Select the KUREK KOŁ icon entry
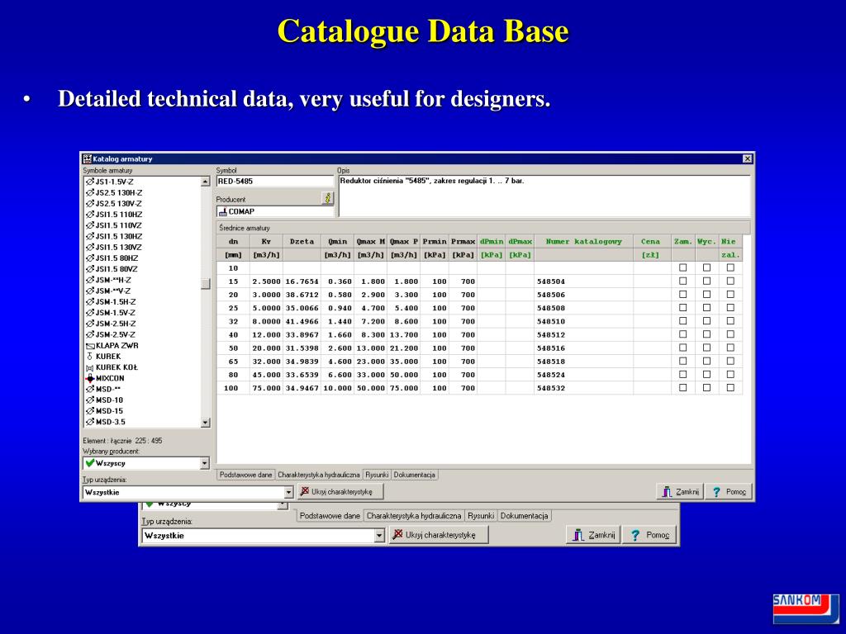The width and height of the screenshot is (846, 634). coord(89,367)
